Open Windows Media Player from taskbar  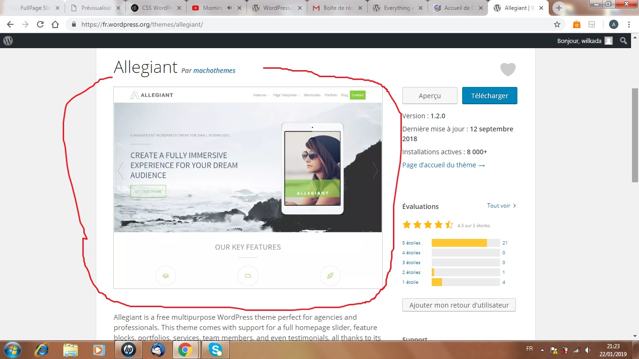(99, 350)
